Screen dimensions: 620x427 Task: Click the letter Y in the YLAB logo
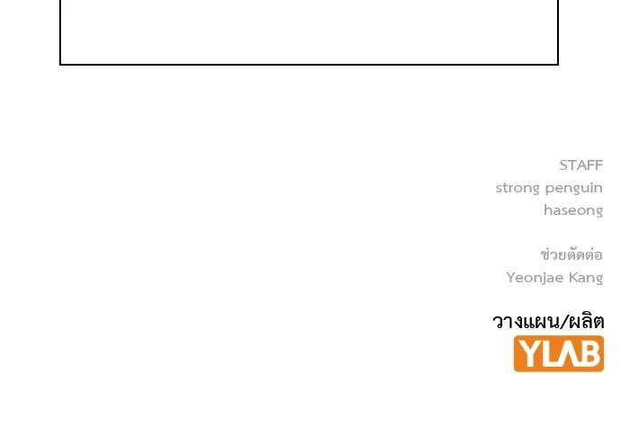pos(527,354)
